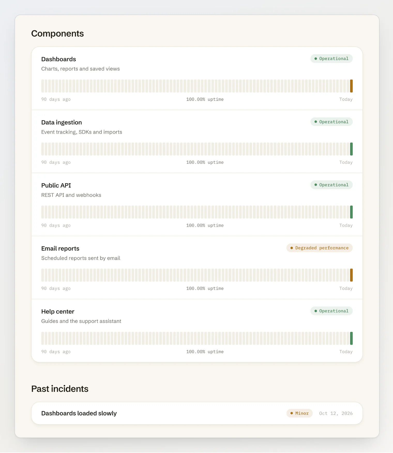393x453 pixels.
Task: Select today's green bar in Help center chart
Action: [351, 338]
